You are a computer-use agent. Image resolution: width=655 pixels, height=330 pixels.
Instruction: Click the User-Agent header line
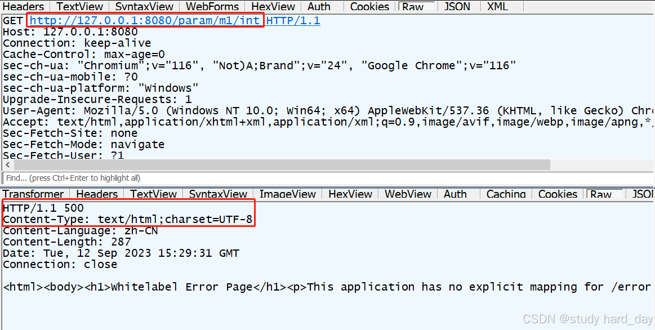coord(328,111)
